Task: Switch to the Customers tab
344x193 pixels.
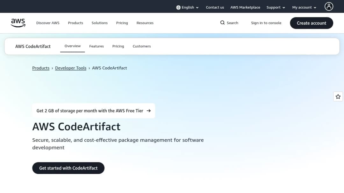Action: [142, 46]
